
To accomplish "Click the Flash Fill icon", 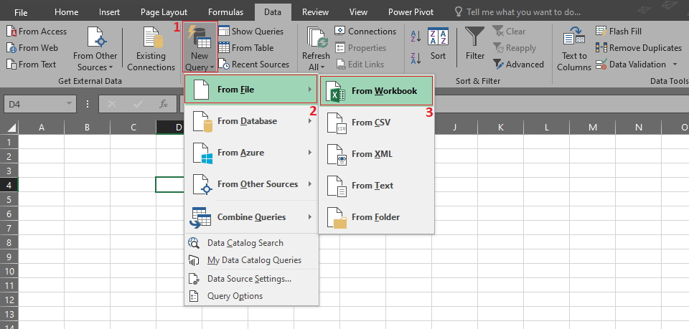I will tap(601, 31).
